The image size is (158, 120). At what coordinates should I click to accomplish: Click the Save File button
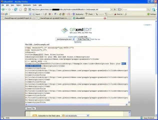(x=31, y=108)
